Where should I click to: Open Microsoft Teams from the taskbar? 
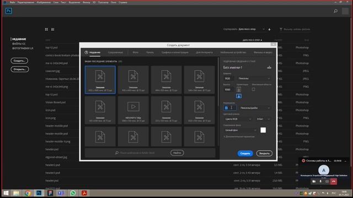(x=61, y=193)
